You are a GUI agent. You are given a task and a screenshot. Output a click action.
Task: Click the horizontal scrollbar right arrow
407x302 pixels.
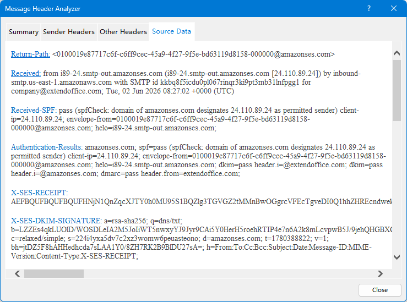(380, 274)
